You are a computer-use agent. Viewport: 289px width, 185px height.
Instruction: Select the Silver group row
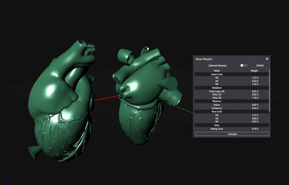(x=232, y=125)
